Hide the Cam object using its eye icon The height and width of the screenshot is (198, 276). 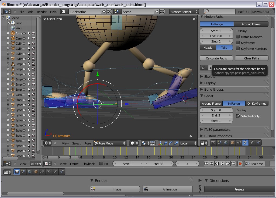pyautogui.click(x=24, y=38)
